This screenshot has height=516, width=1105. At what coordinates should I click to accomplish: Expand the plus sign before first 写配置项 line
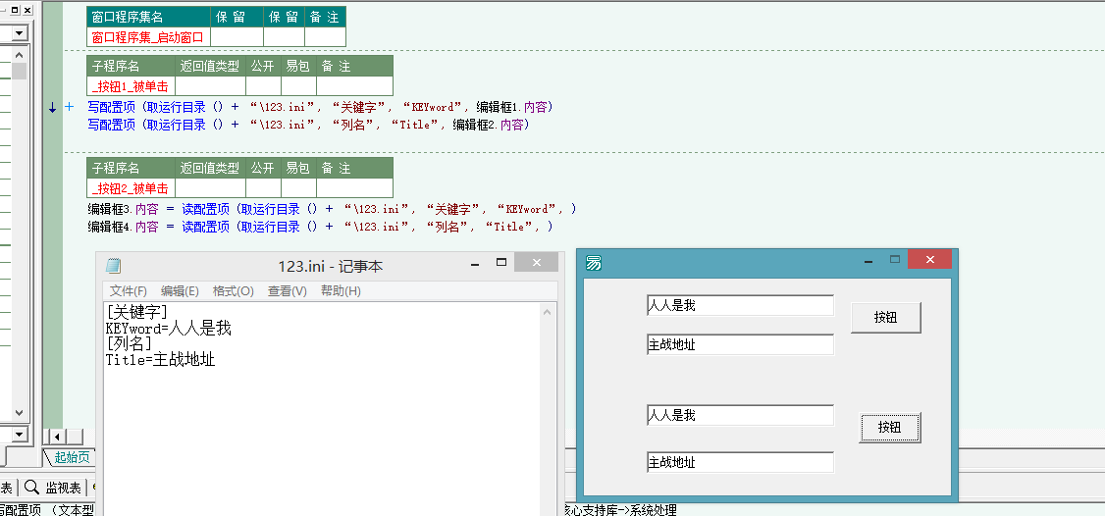click(x=69, y=107)
